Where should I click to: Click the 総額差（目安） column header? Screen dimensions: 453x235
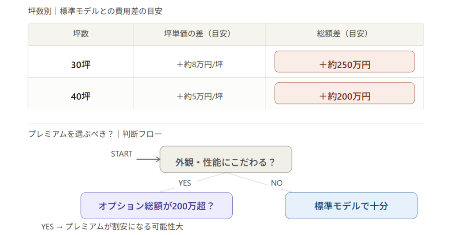point(344,34)
